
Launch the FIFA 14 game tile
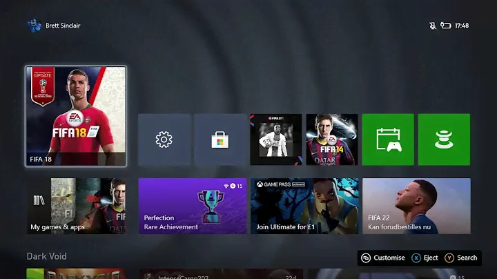click(x=332, y=139)
